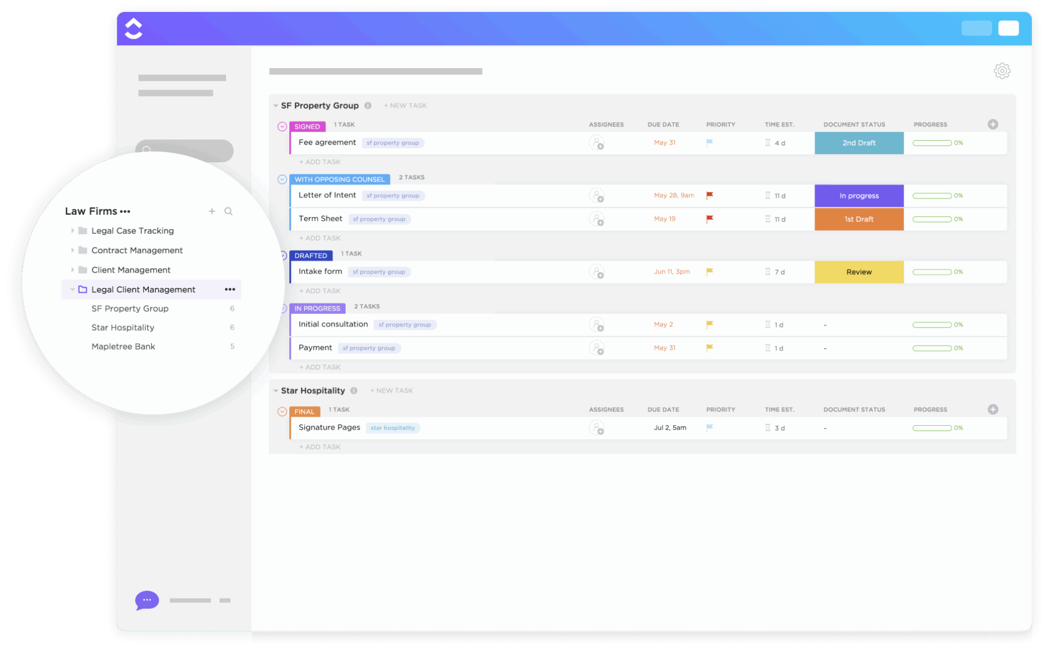Add an assignee to the Fee agreement task
Viewport: 1046px width, 647px height.
pos(598,143)
